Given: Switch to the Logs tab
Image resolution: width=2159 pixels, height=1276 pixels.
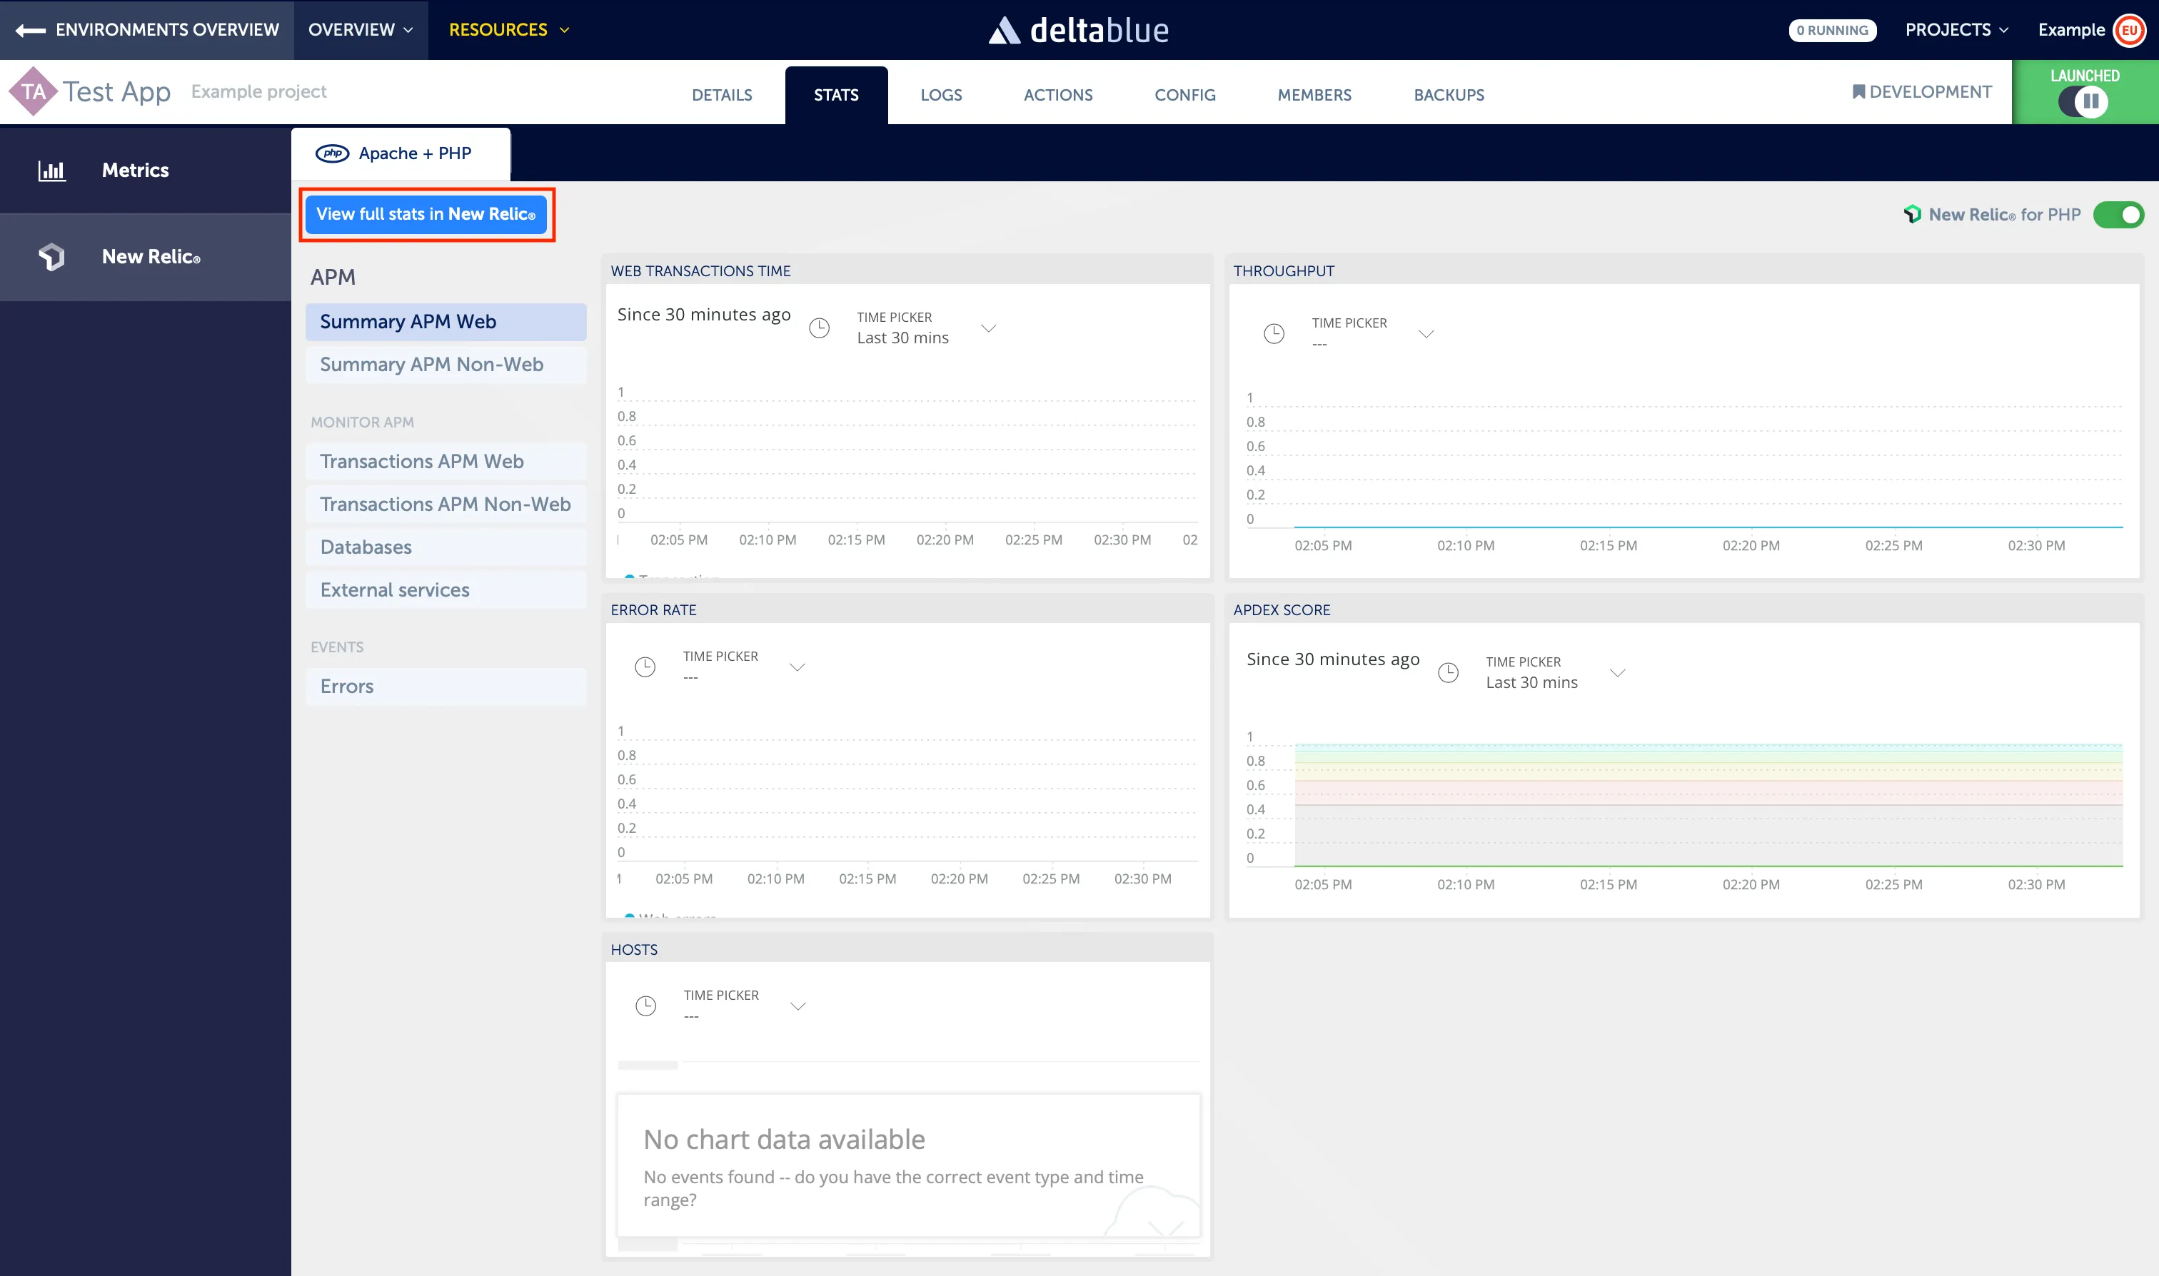Looking at the screenshot, I should (940, 95).
